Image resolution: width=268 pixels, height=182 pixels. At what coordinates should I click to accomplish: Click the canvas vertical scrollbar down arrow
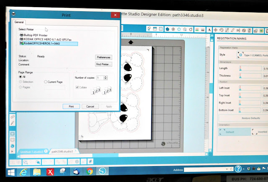pyautogui.click(x=210, y=151)
